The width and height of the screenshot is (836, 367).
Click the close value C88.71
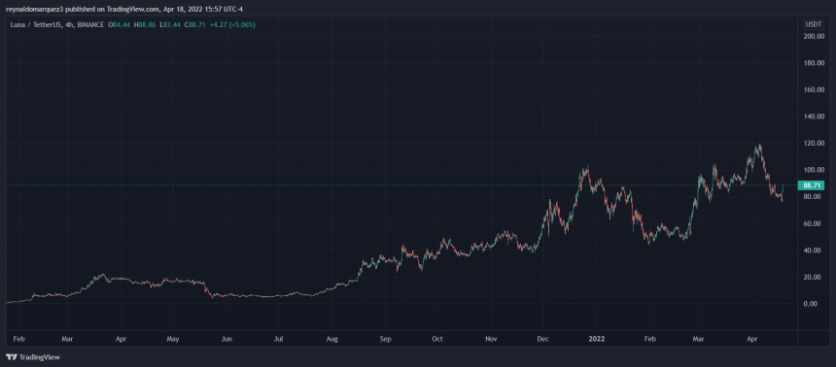point(194,24)
